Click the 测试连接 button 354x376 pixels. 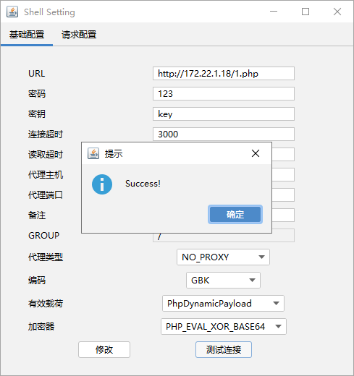pyautogui.click(x=224, y=349)
